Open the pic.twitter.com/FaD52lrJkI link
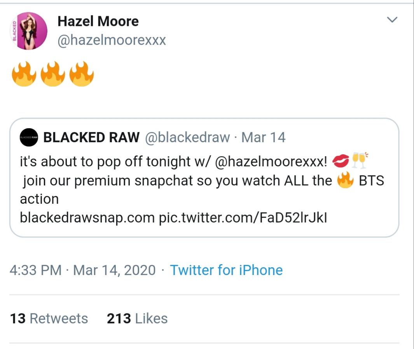Image resolution: width=414 pixels, height=349 pixels. (x=243, y=218)
